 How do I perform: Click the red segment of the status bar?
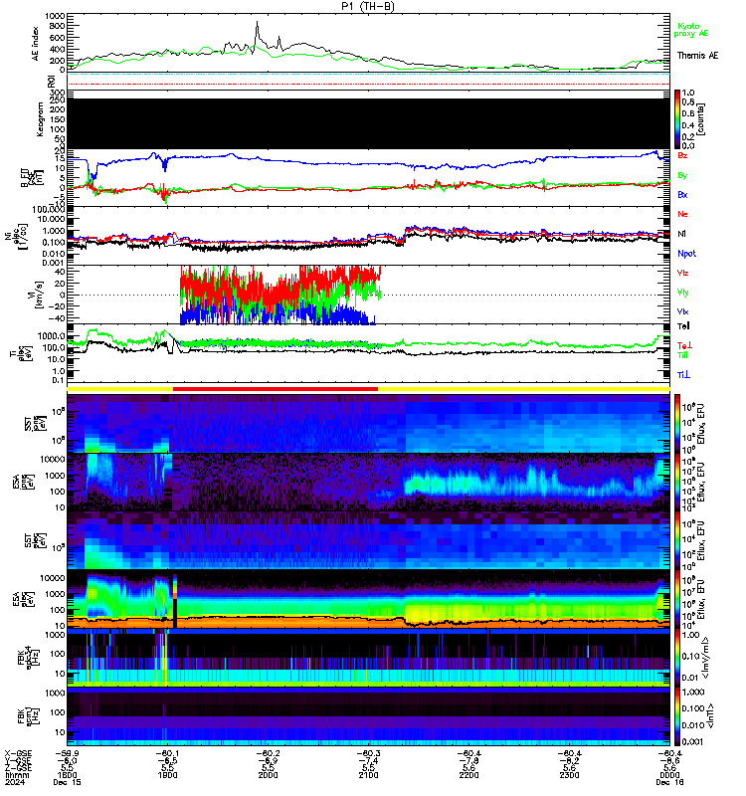[x=276, y=389]
